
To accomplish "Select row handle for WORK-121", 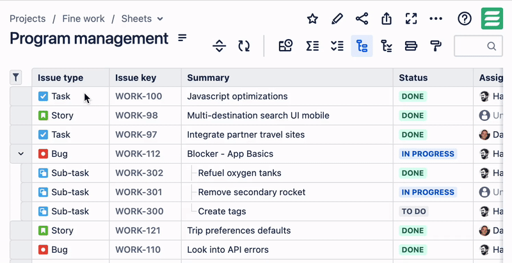I will (x=21, y=230).
